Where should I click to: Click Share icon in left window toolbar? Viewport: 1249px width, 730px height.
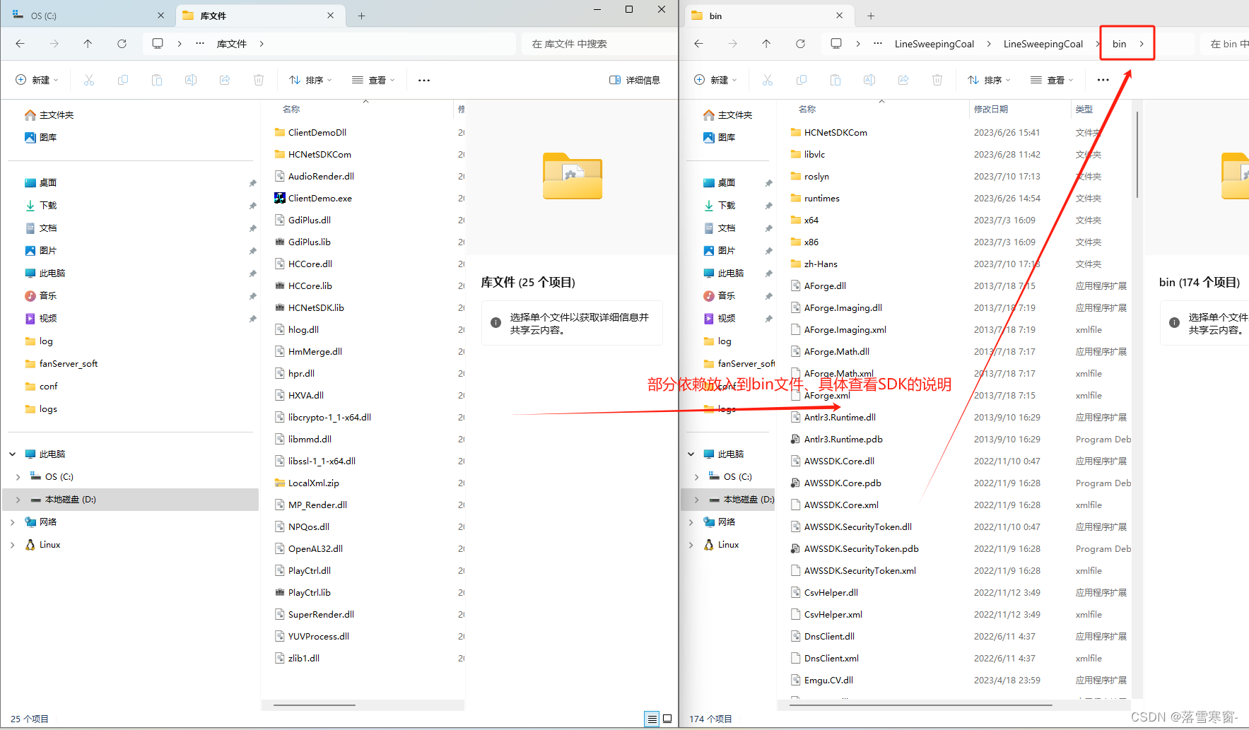coord(225,80)
